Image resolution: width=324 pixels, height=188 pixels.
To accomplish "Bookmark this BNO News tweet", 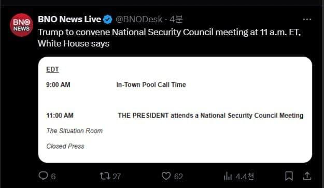I will coord(289,176).
